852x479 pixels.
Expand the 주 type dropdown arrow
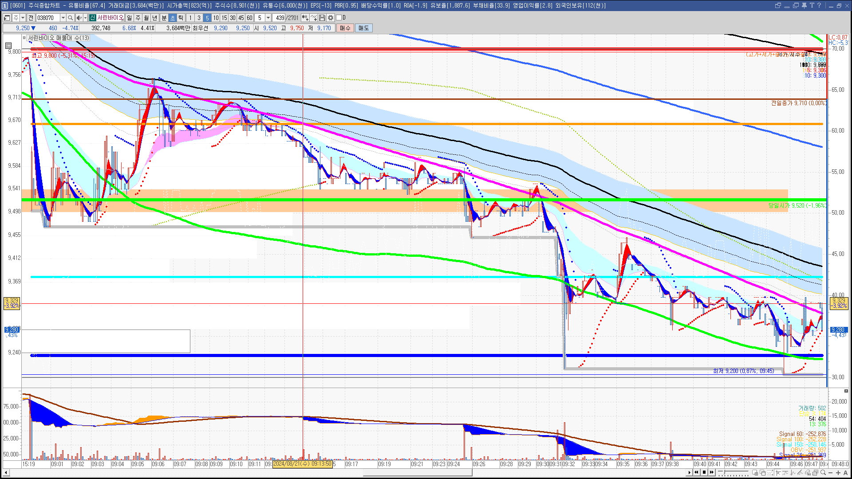(23, 18)
